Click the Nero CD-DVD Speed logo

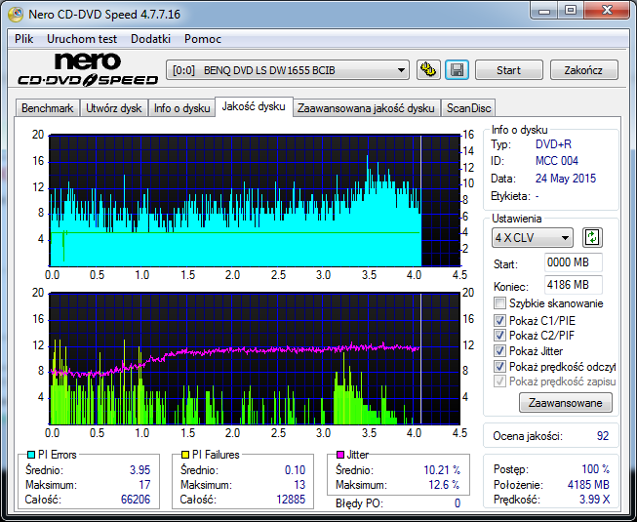click(x=88, y=69)
